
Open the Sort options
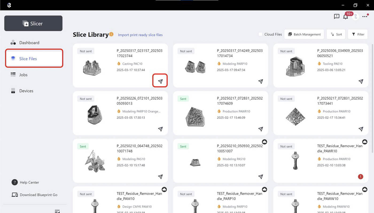click(336, 34)
